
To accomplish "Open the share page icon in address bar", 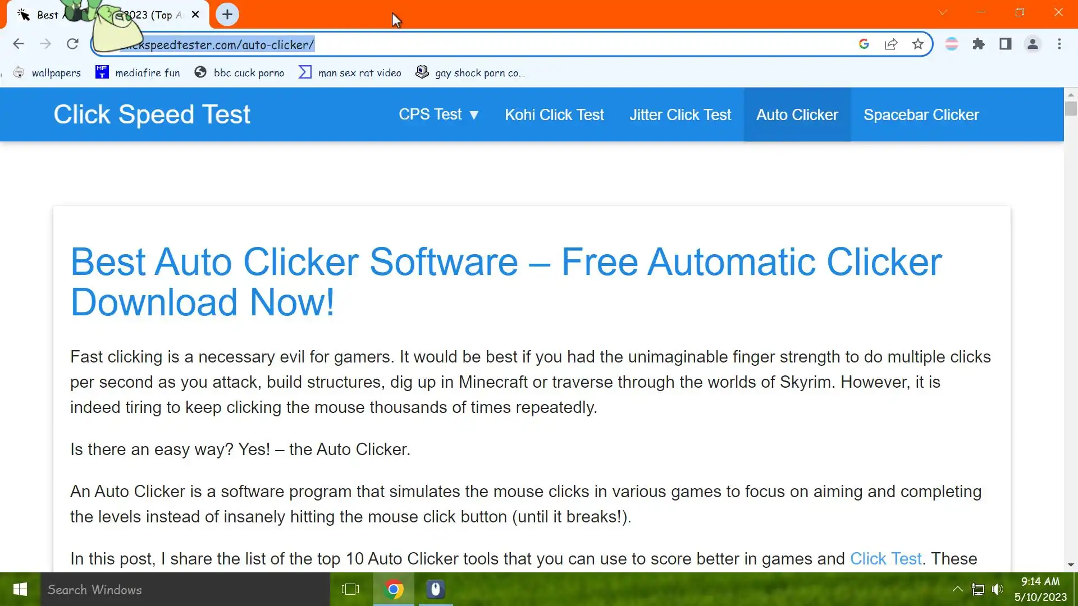I will pos(890,44).
